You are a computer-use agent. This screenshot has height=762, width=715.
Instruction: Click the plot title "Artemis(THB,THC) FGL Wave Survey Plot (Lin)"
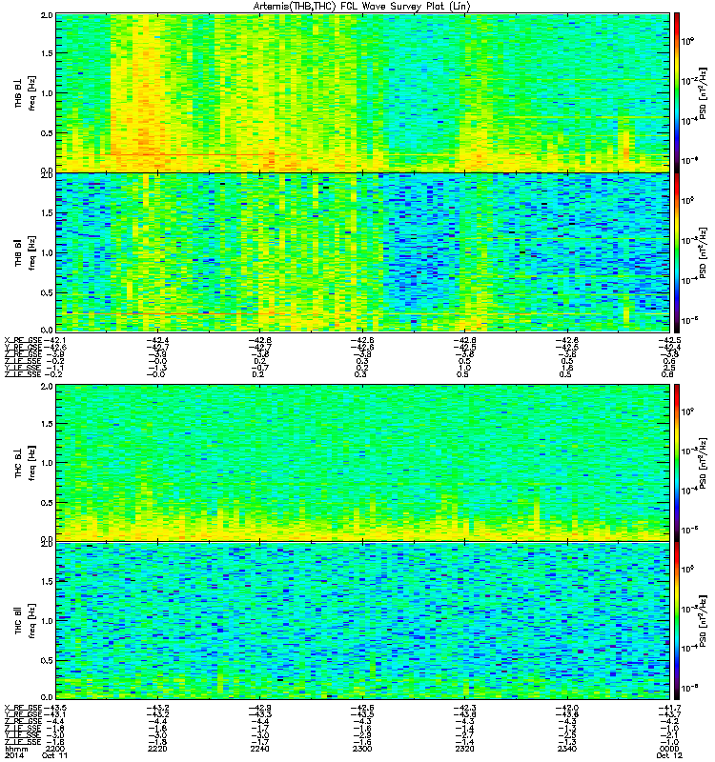tap(361, 7)
